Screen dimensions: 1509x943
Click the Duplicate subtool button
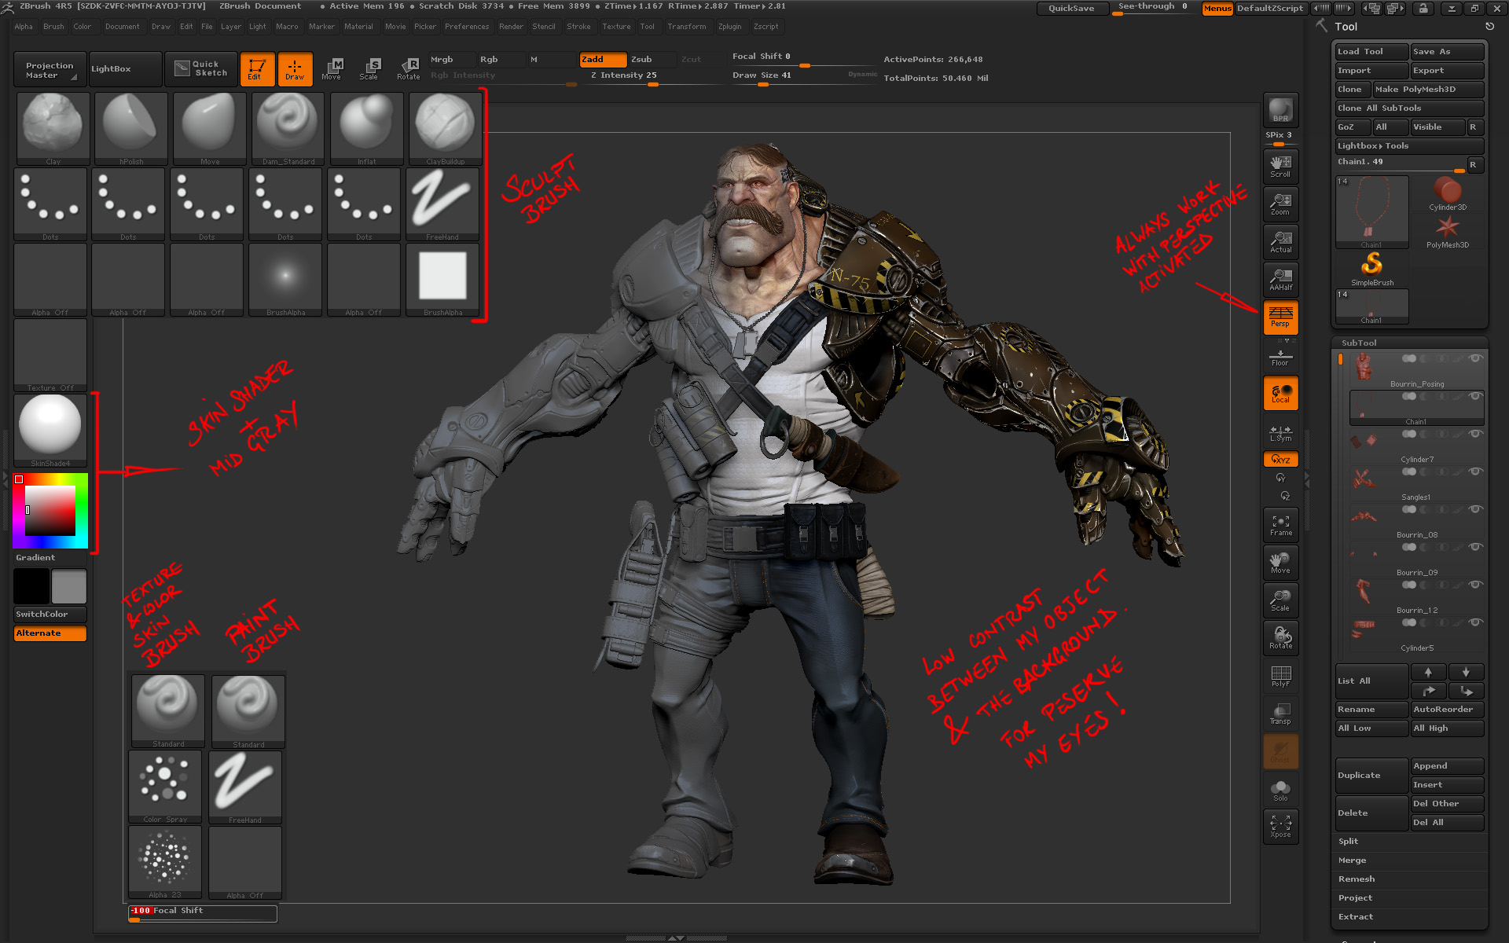point(1371,776)
